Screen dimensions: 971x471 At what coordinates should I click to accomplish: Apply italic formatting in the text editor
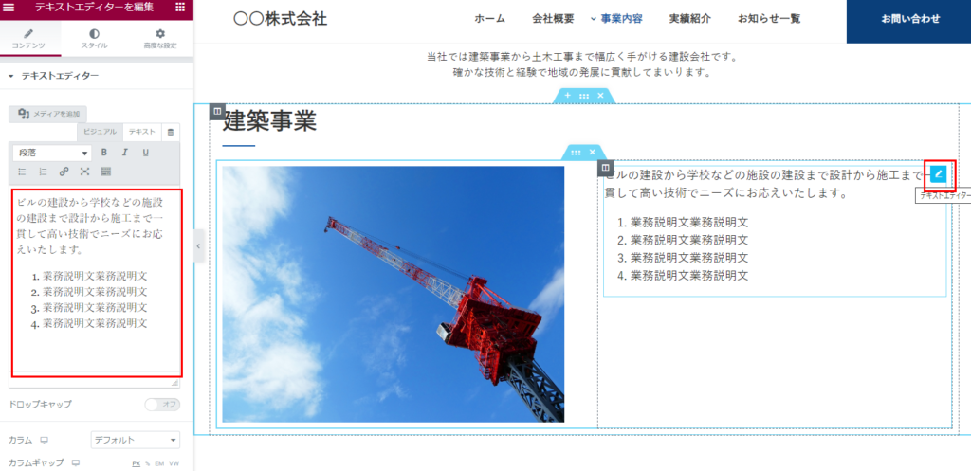(x=124, y=153)
